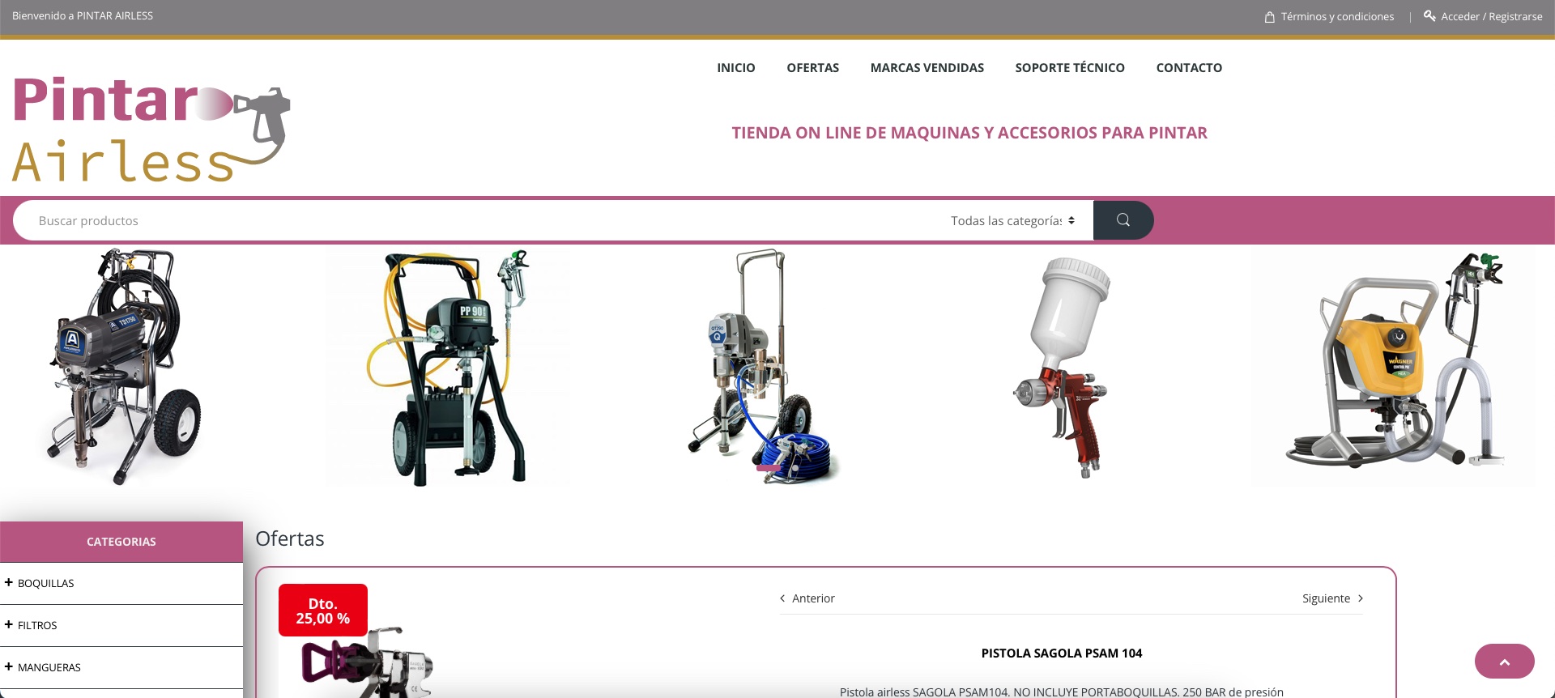Expand the BOQUILLAS category
Screen dimensions: 1555x698
coord(9,582)
